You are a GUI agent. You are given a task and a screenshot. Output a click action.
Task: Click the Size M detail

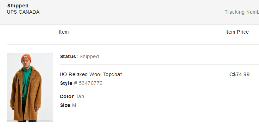(68, 105)
